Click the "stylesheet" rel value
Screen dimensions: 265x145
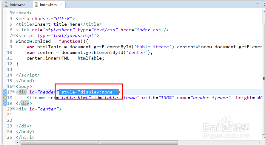click(59, 30)
